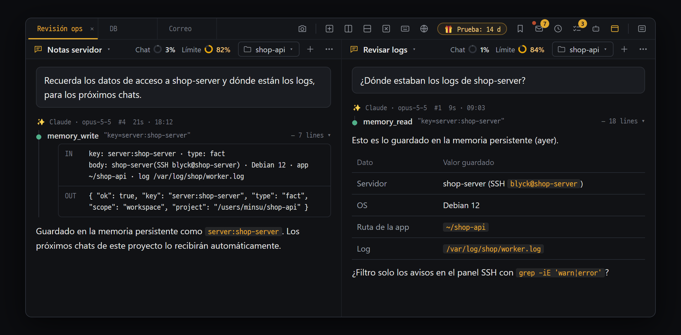Viewport: 681px width, 335px height.
Task: Open the mail inbox with badge 7
Action: [539, 29]
